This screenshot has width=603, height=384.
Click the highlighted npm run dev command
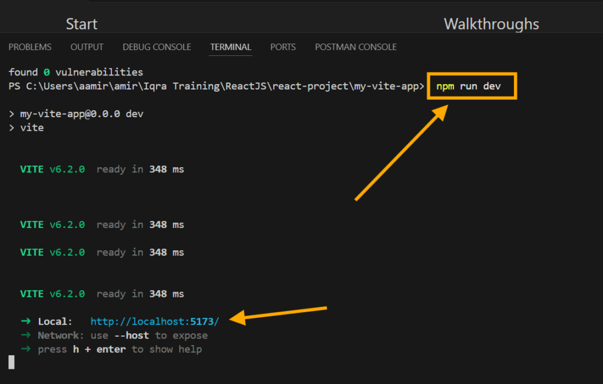point(471,87)
